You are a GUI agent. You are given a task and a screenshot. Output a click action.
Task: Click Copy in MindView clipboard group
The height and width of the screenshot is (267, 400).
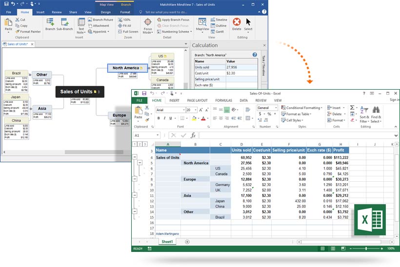(x=21, y=26)
